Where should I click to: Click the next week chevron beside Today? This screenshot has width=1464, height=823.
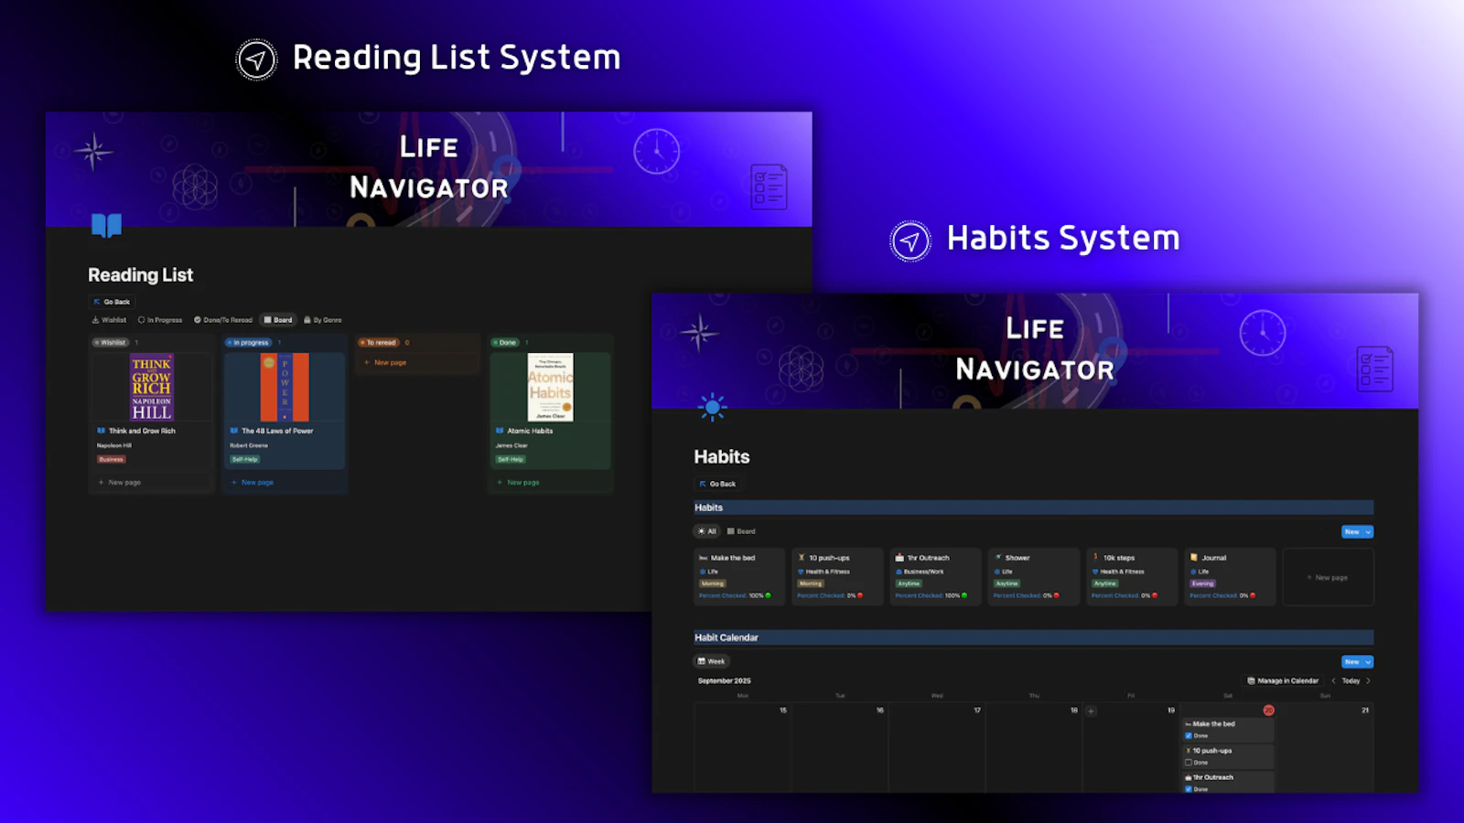(x=1369, y=680)
